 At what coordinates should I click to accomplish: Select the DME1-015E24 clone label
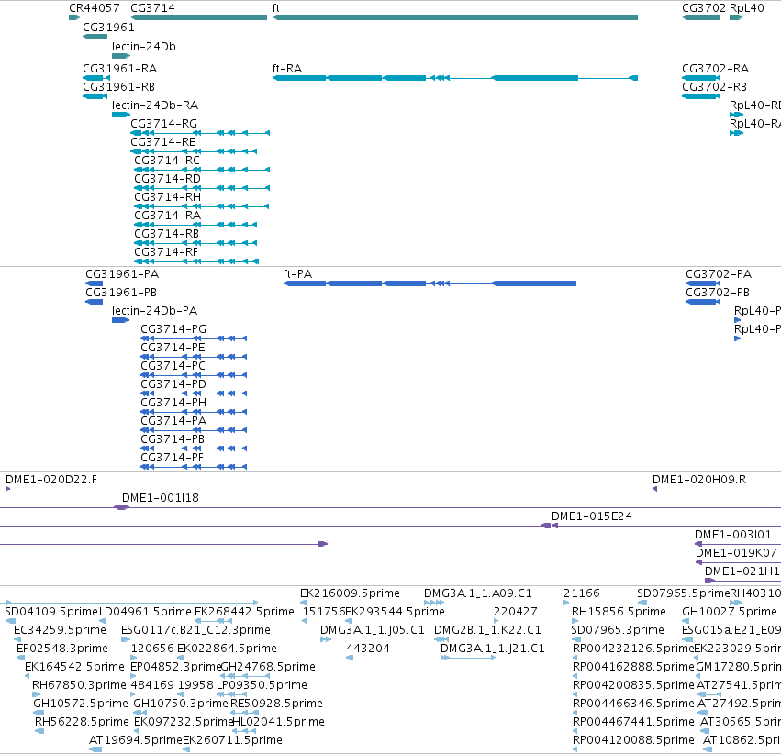coord(592,516)
